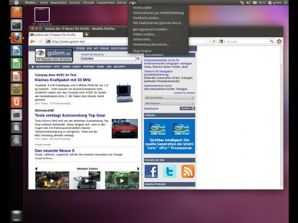Click the Facebook follow icon
Screen dimensions: 298x223
pyautogui.click(x=151, y=171)
